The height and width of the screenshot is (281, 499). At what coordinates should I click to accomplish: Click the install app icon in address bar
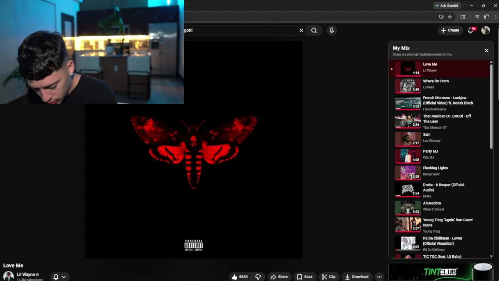tap(441, 17)
